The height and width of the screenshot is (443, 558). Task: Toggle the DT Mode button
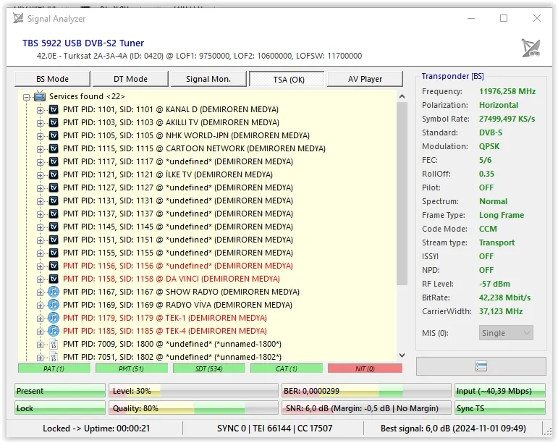coord(130,79)
